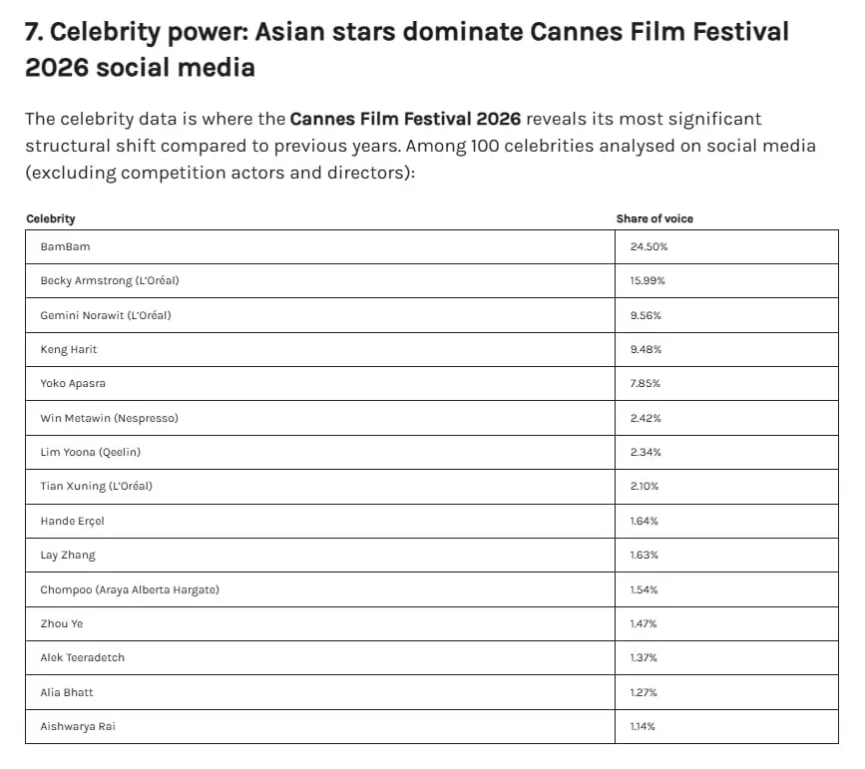
Task: Select the Becky Armstrong (L'Oréal) row
Action: click(432, 281)
